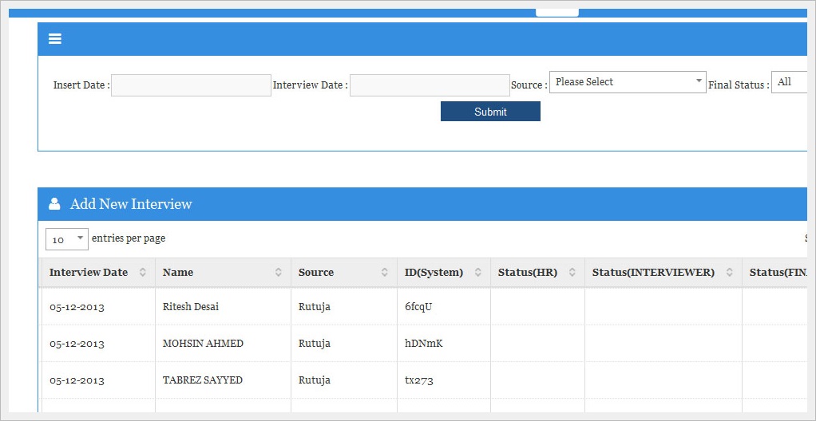The image size is (816, 421).
Task: Sort by ID(System) column arrows
Action: coord(478,273)
